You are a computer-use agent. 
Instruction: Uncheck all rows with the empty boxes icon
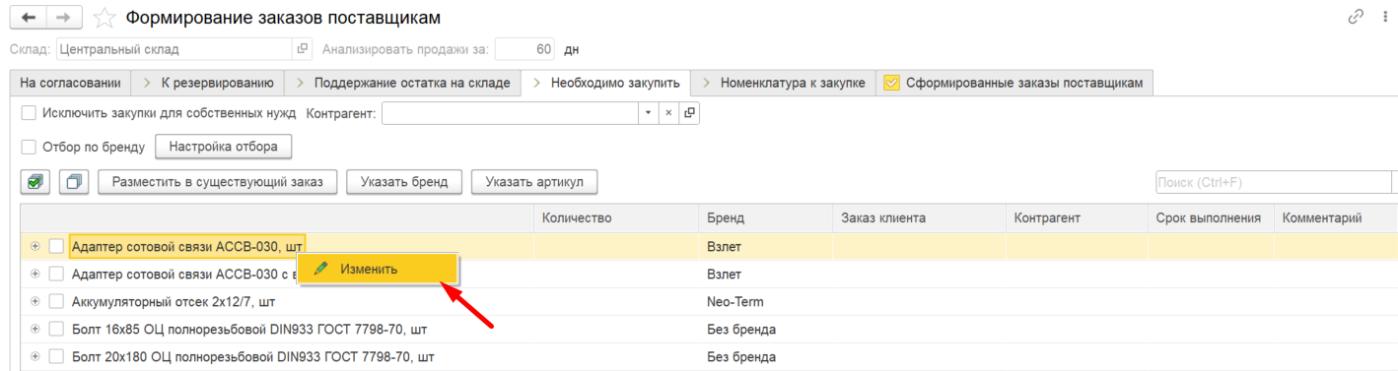click(74, 181)
